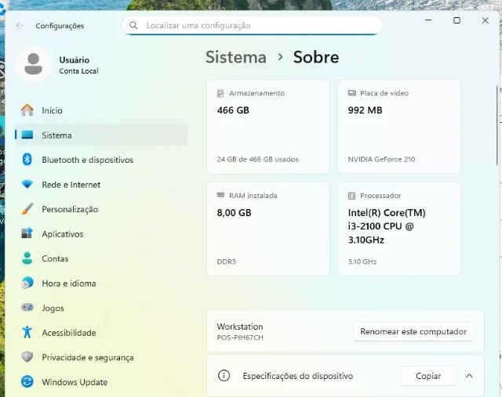Click the Armazenamento 466 GB card

click(268, 127)
